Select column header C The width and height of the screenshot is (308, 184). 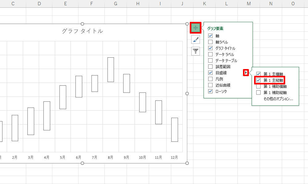[x=13, y=3]
